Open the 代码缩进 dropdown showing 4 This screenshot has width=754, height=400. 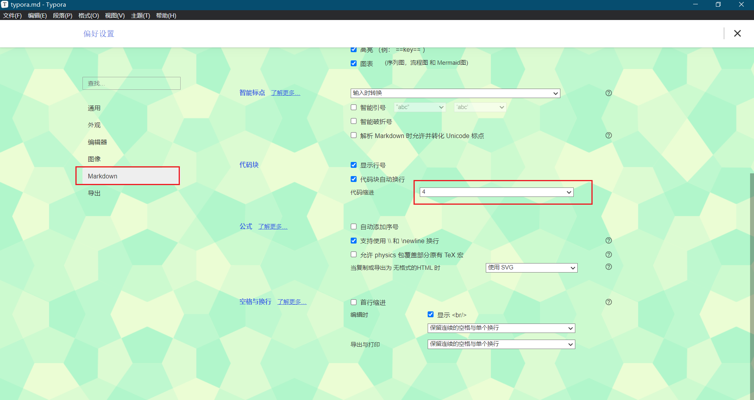[x=497, y=192]
